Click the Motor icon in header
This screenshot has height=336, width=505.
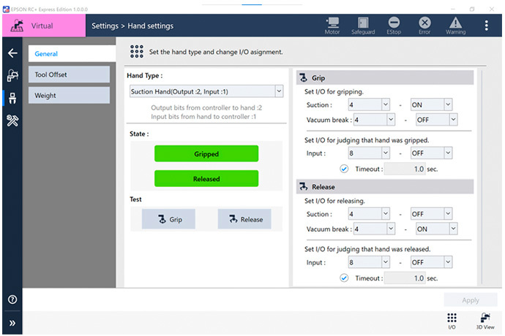tap(332, 25)
